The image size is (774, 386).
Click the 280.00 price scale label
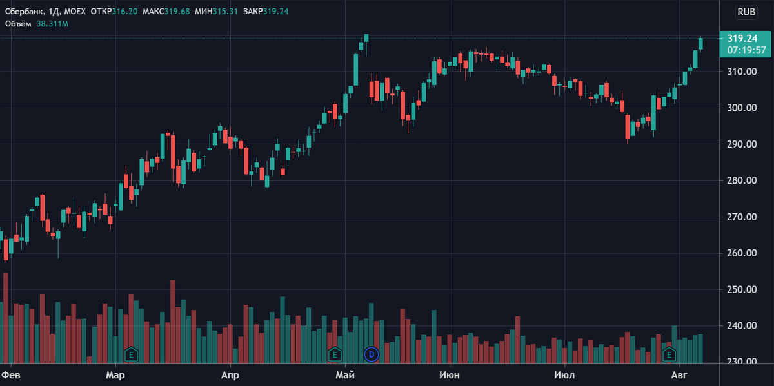click(742, 180)
